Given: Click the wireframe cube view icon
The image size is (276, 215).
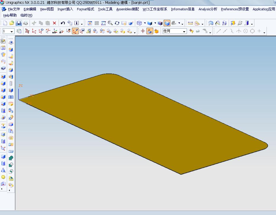Looking at the screenshot, I should point(139,23).
